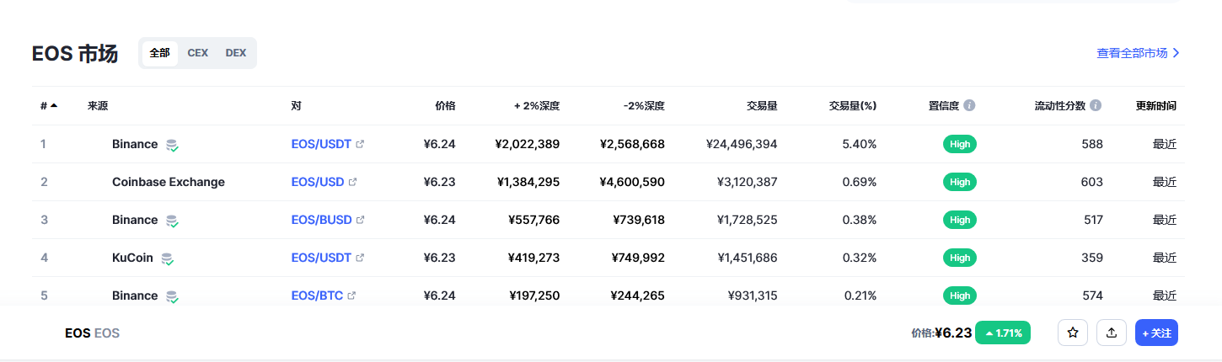Screen dimensions: 1222x362
Task: Click the + 关注 follow button
Action: pos(1156,333)
